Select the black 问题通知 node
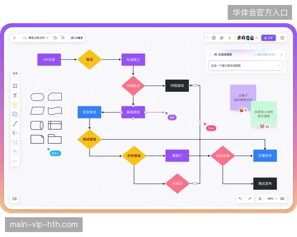297x237 pixels. point(177,85)
